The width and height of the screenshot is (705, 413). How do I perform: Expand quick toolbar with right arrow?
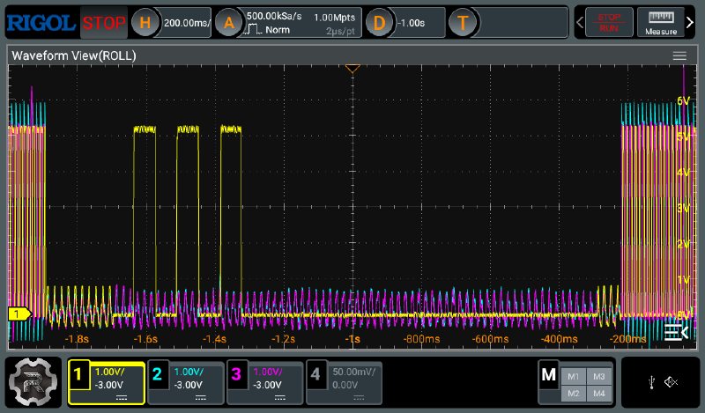(x=690, y=22)
